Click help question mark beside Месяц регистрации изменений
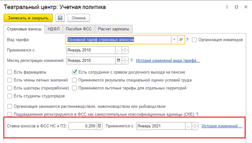The width and height of the screenshot is (252, 143). coord(131,61)
